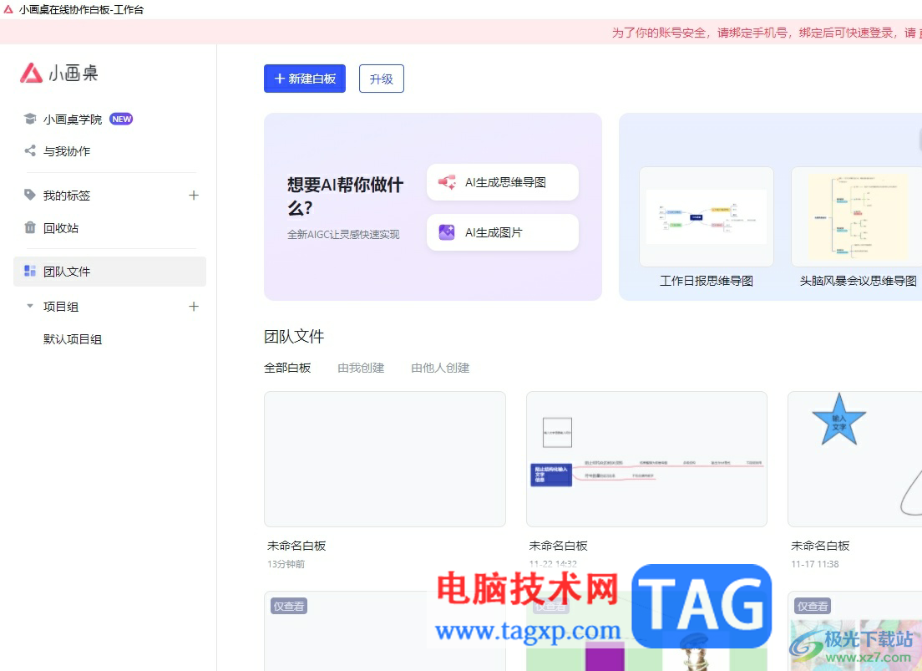The image size is (922, 671).
Task: Switch to 由他人创建 tab
Action: pos(440,368)
